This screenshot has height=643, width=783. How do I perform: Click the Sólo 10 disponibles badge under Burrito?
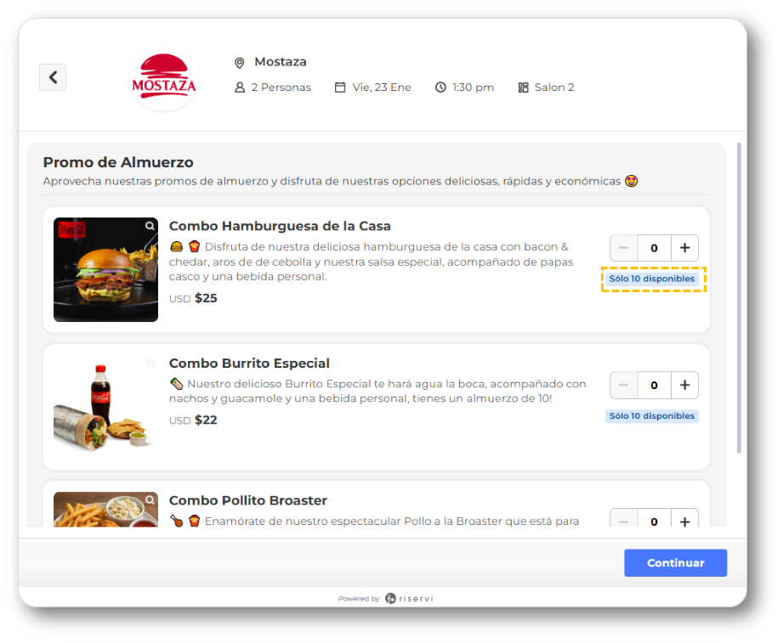pyautogui.click(x=652, y=416)
